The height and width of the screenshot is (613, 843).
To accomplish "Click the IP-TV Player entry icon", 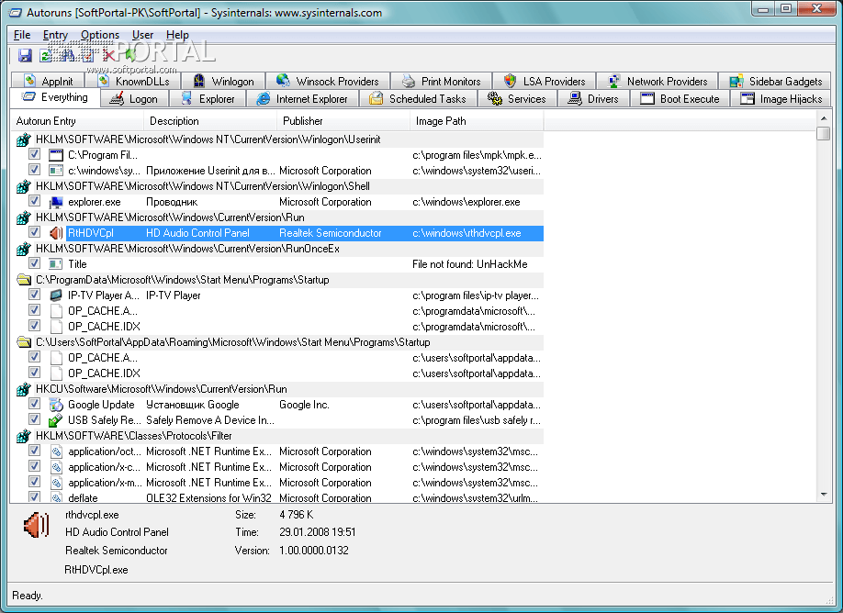I will coord(56,295).
